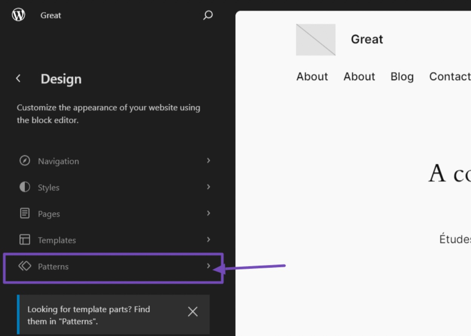Open the Styles menu item
The height and width of the screenshot is (336, 471).
click(115, 187)
